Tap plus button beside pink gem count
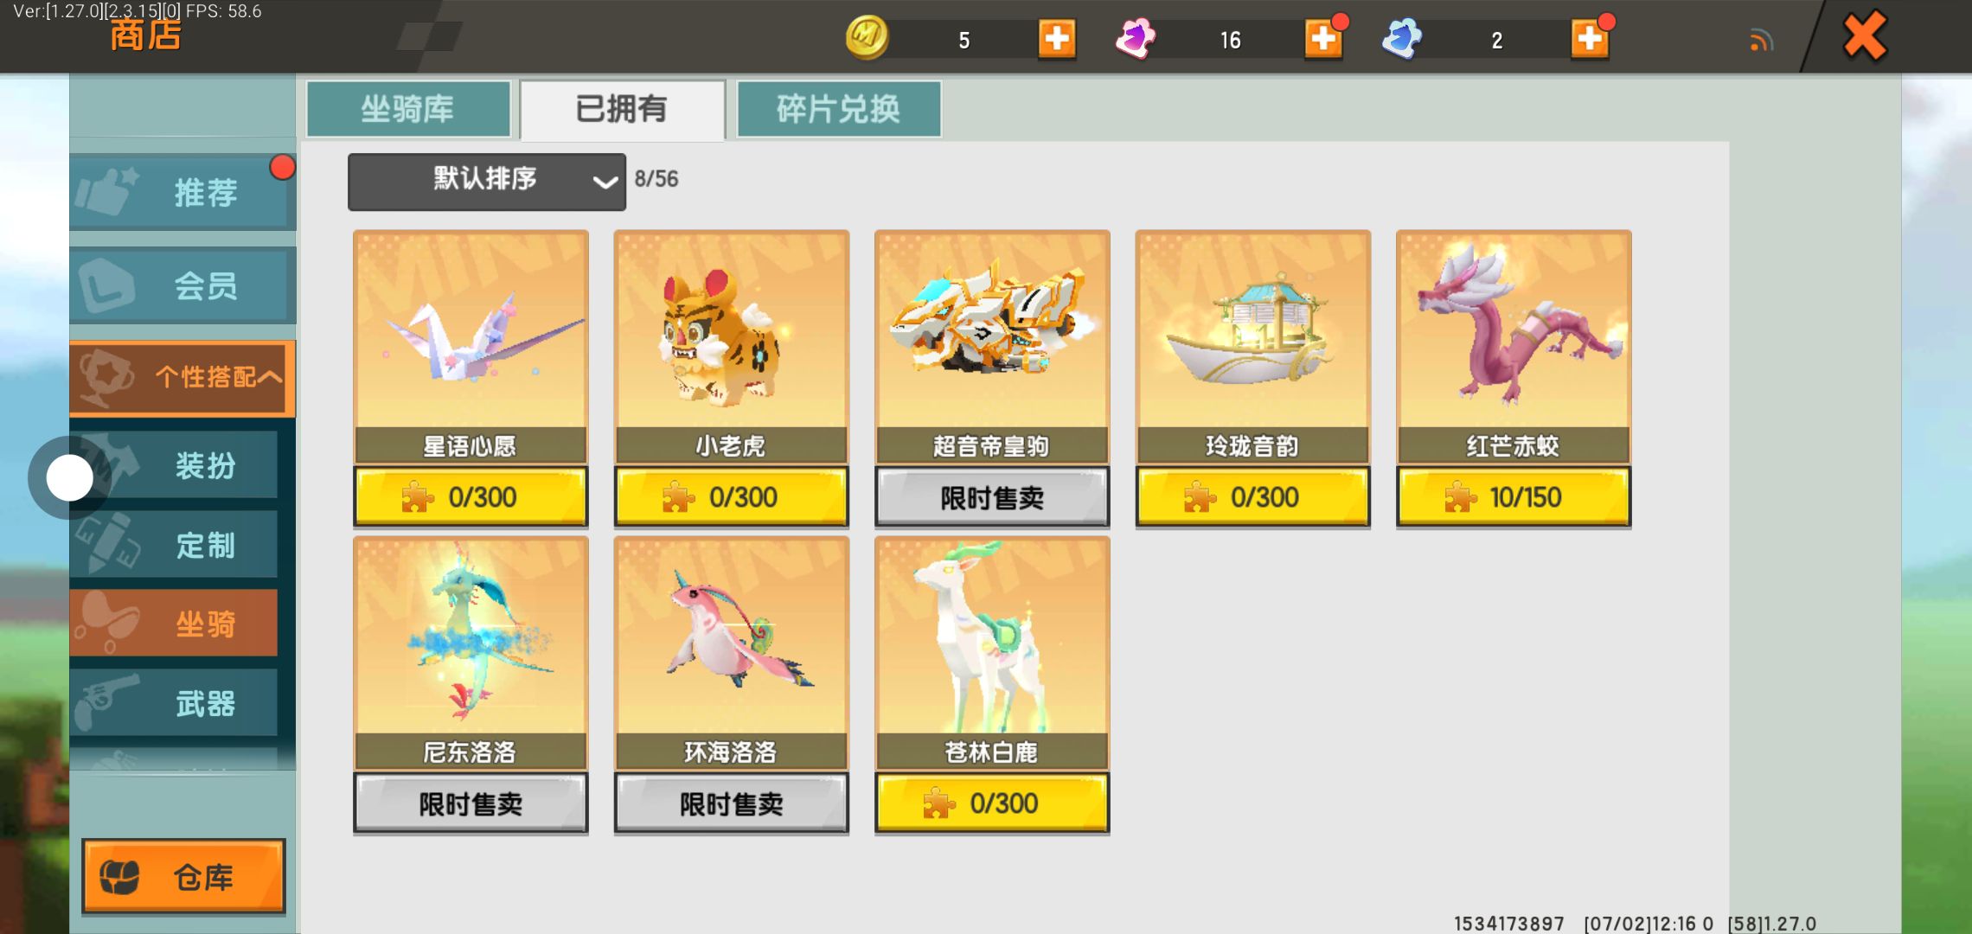 1323,39
